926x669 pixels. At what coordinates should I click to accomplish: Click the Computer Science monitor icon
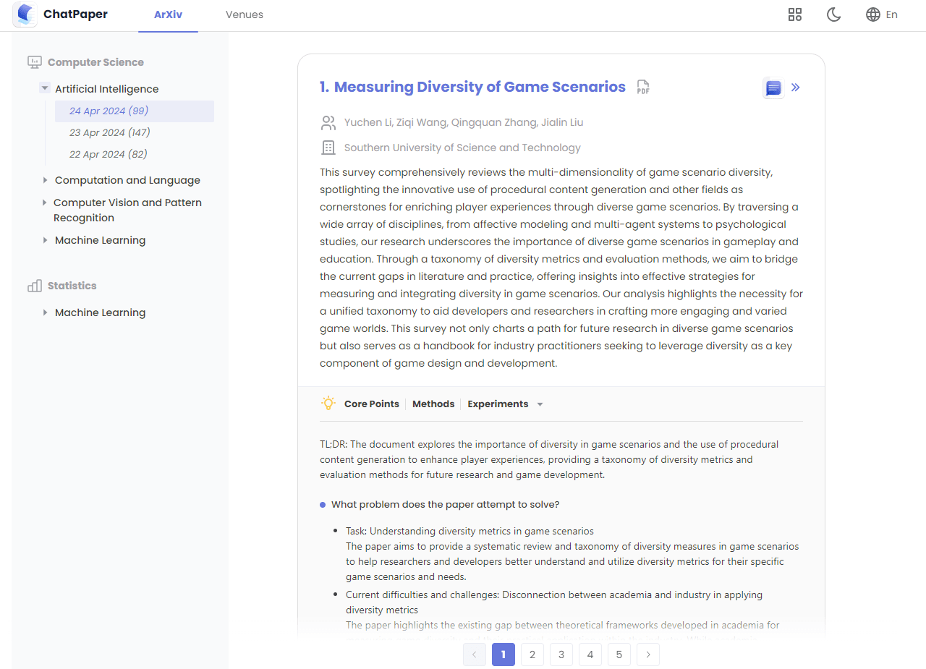point(35,62)
